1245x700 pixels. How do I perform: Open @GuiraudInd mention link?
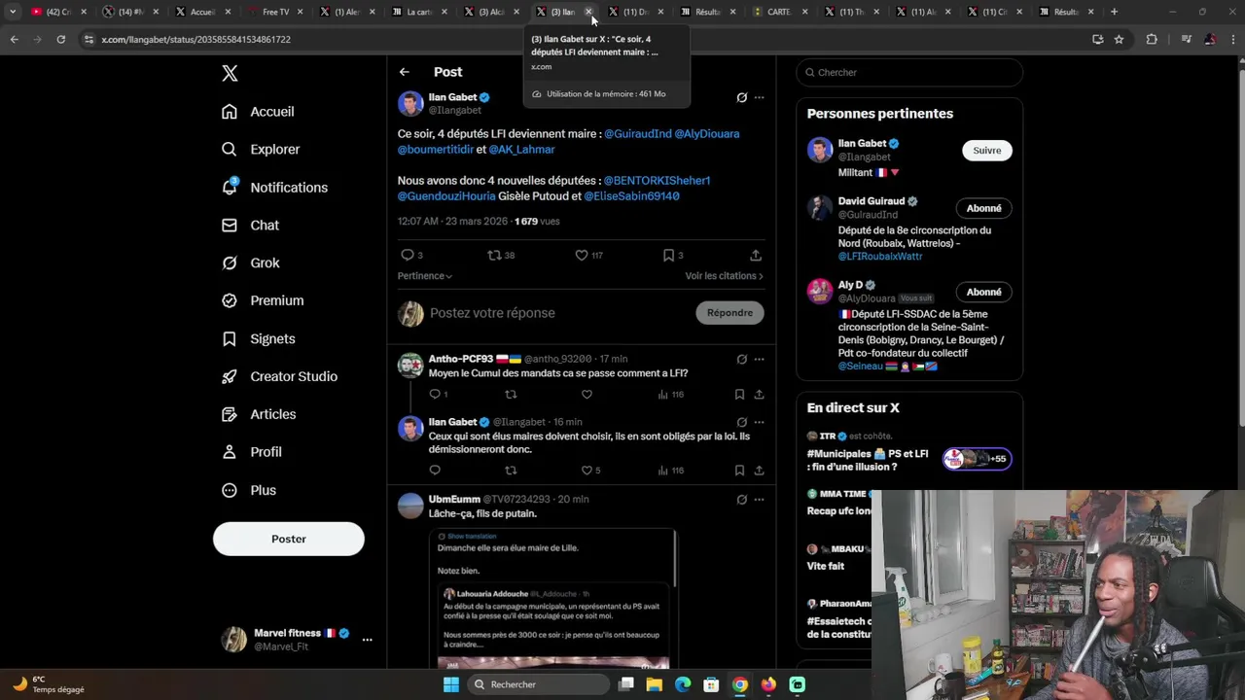(638, 134)
